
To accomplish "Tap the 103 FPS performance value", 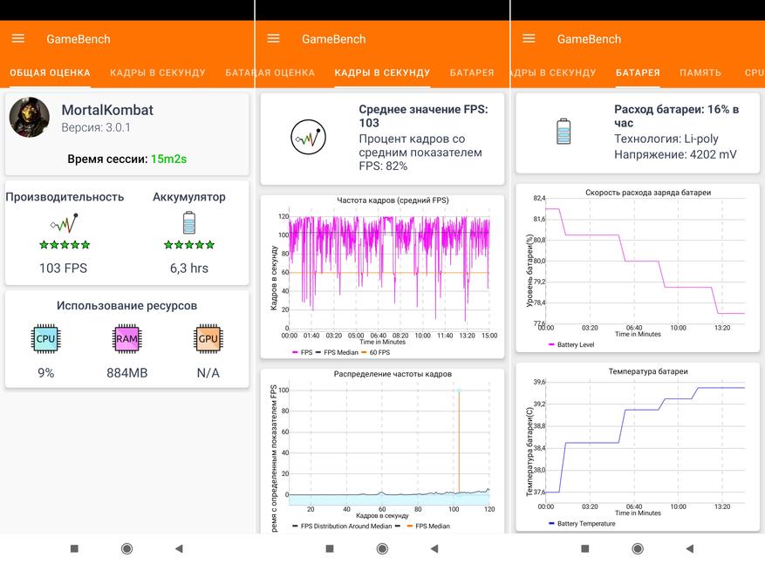I will click(x=64, y=268).
